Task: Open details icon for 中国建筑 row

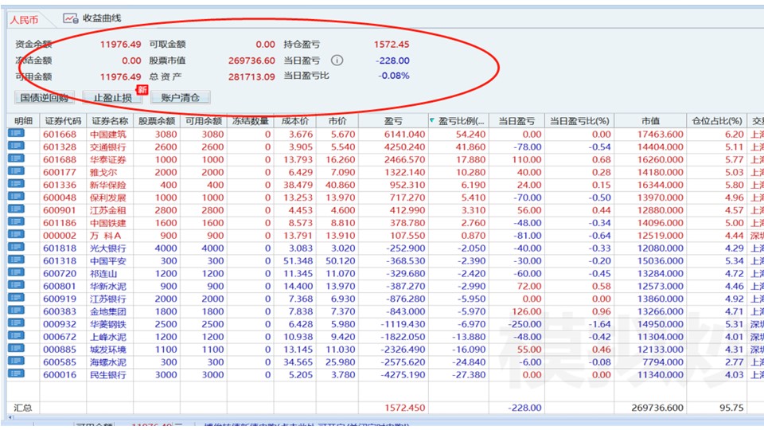Action: click(x=16, y=133)
